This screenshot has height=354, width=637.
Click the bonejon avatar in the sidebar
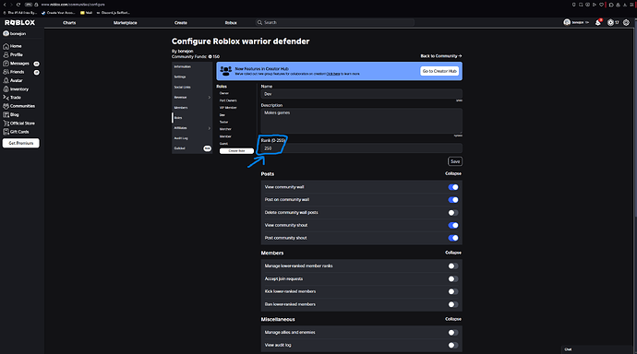6,34
